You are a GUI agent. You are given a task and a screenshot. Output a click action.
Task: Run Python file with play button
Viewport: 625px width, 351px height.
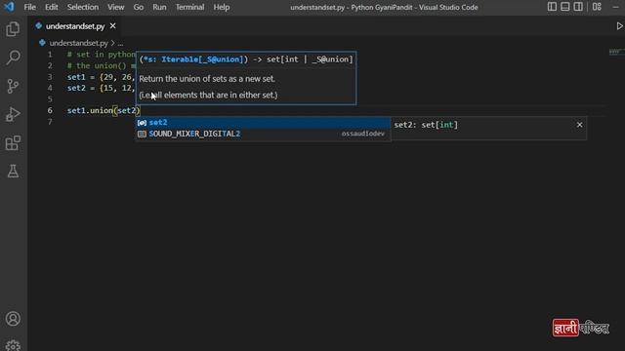tap(619, 26)
